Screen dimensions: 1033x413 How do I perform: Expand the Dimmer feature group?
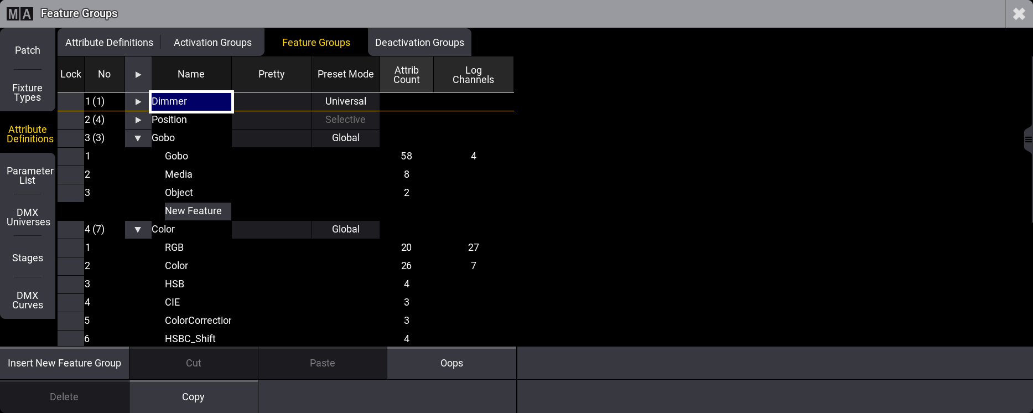138,102
